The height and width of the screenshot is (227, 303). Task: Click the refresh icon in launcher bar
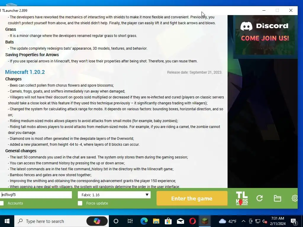click(x=260, y=198)
